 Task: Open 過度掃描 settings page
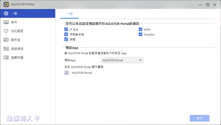point(28,49)
